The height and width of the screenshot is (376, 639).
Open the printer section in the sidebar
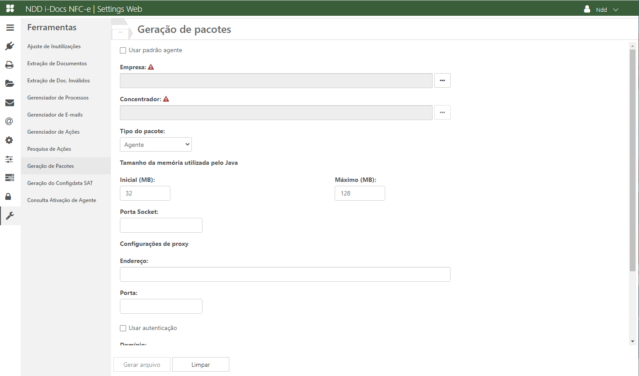point(10,65)
